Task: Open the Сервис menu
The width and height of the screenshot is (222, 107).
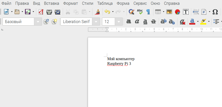Action: pyautogui.click(x=140, y=4)
